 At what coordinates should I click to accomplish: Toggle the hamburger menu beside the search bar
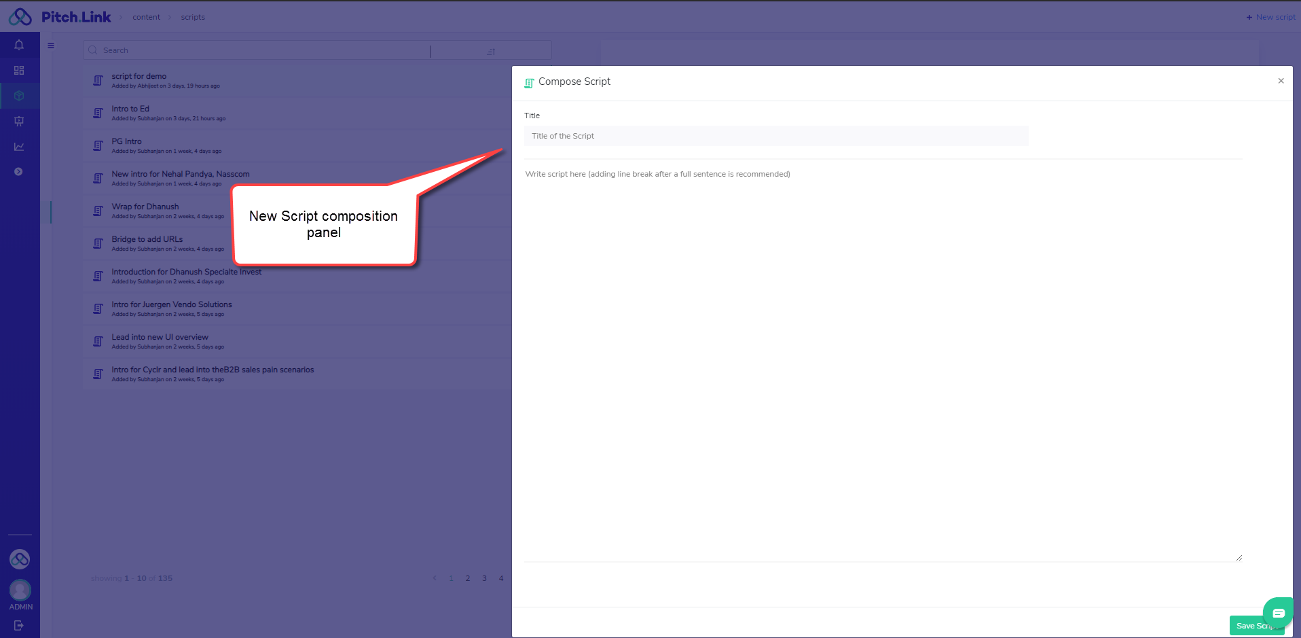point(51,46)
